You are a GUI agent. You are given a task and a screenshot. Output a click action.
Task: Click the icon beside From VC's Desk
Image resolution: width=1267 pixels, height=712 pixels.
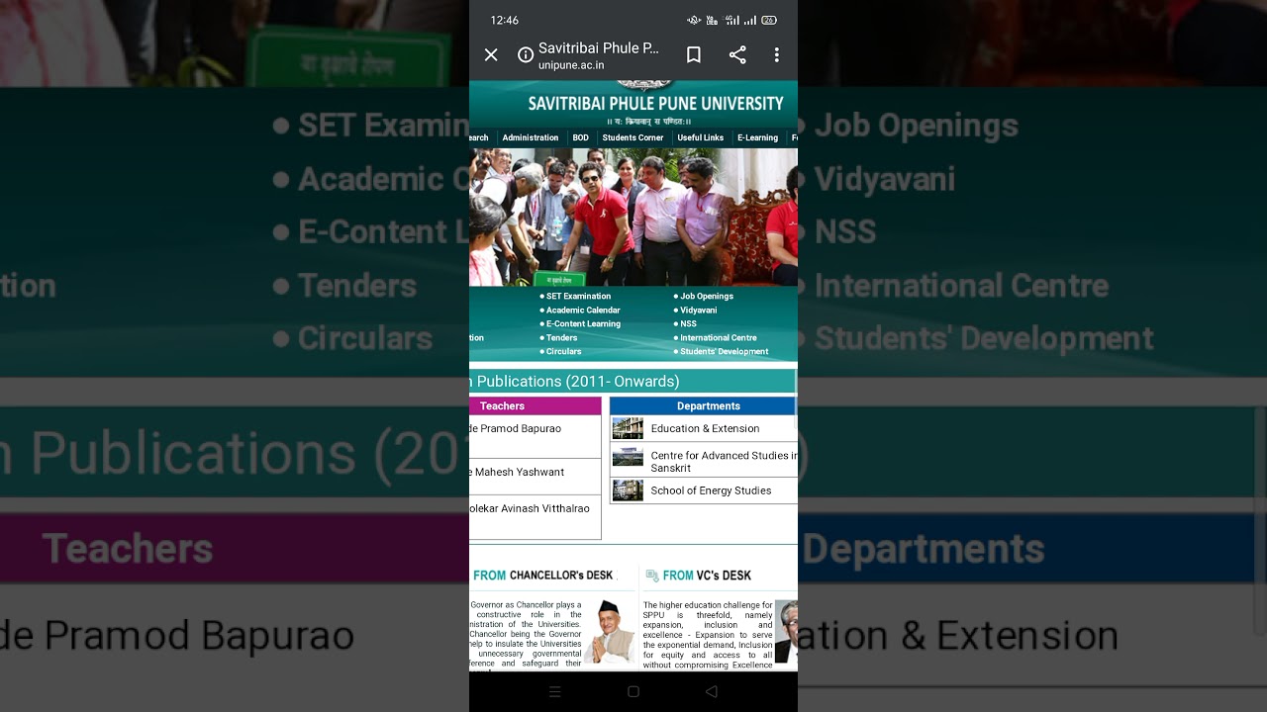652,576
